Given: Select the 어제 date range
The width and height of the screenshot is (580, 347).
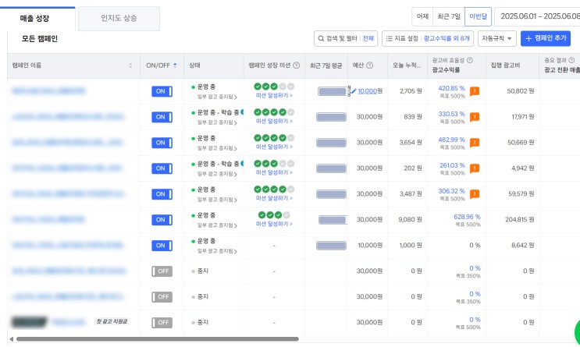Looking at the screenshot, I should pyautogui.click(x=422, y=16).
